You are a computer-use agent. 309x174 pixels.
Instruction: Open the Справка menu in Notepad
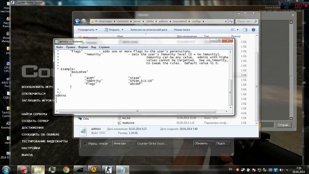pyautogui.click(x=104, y=47)
